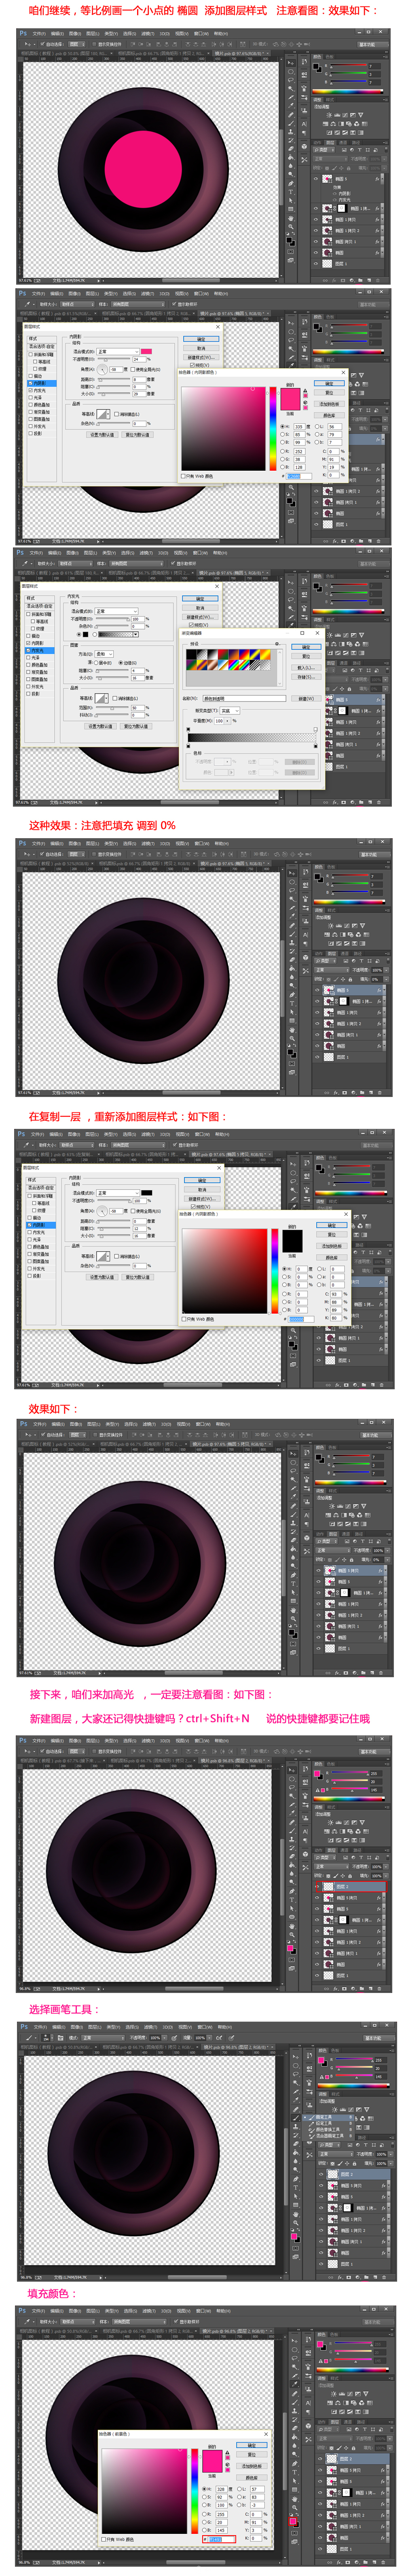Click inner glow gradient preview swatch
Viewport: 406px width, 2576px height.
[116, 634]
